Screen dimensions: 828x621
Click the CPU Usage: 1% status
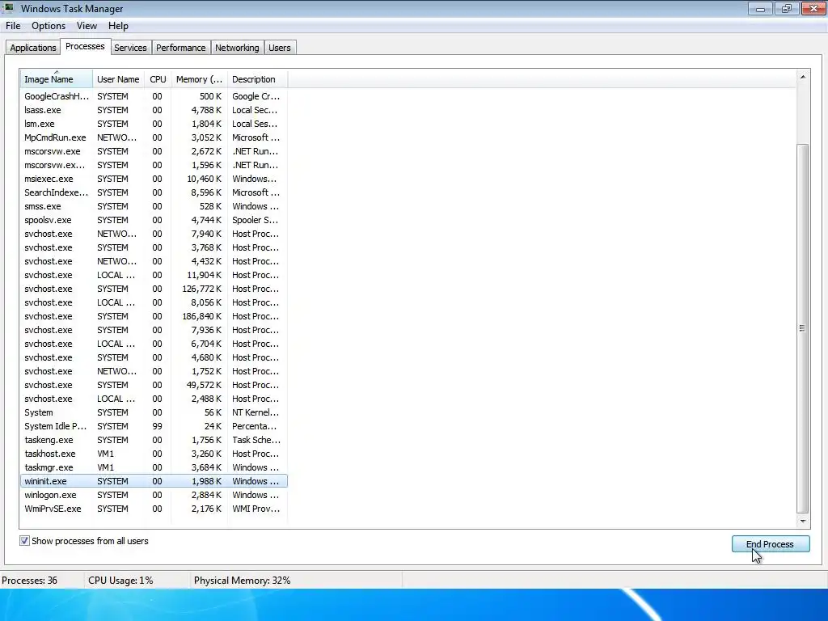pyautogui.click(x=120, y=580)
